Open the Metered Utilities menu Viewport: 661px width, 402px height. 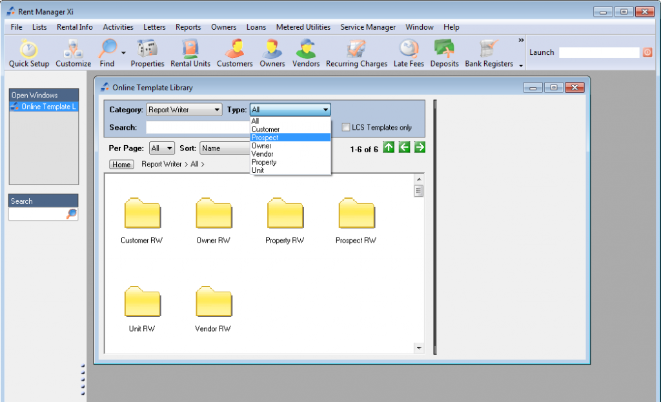pos(303,27)
